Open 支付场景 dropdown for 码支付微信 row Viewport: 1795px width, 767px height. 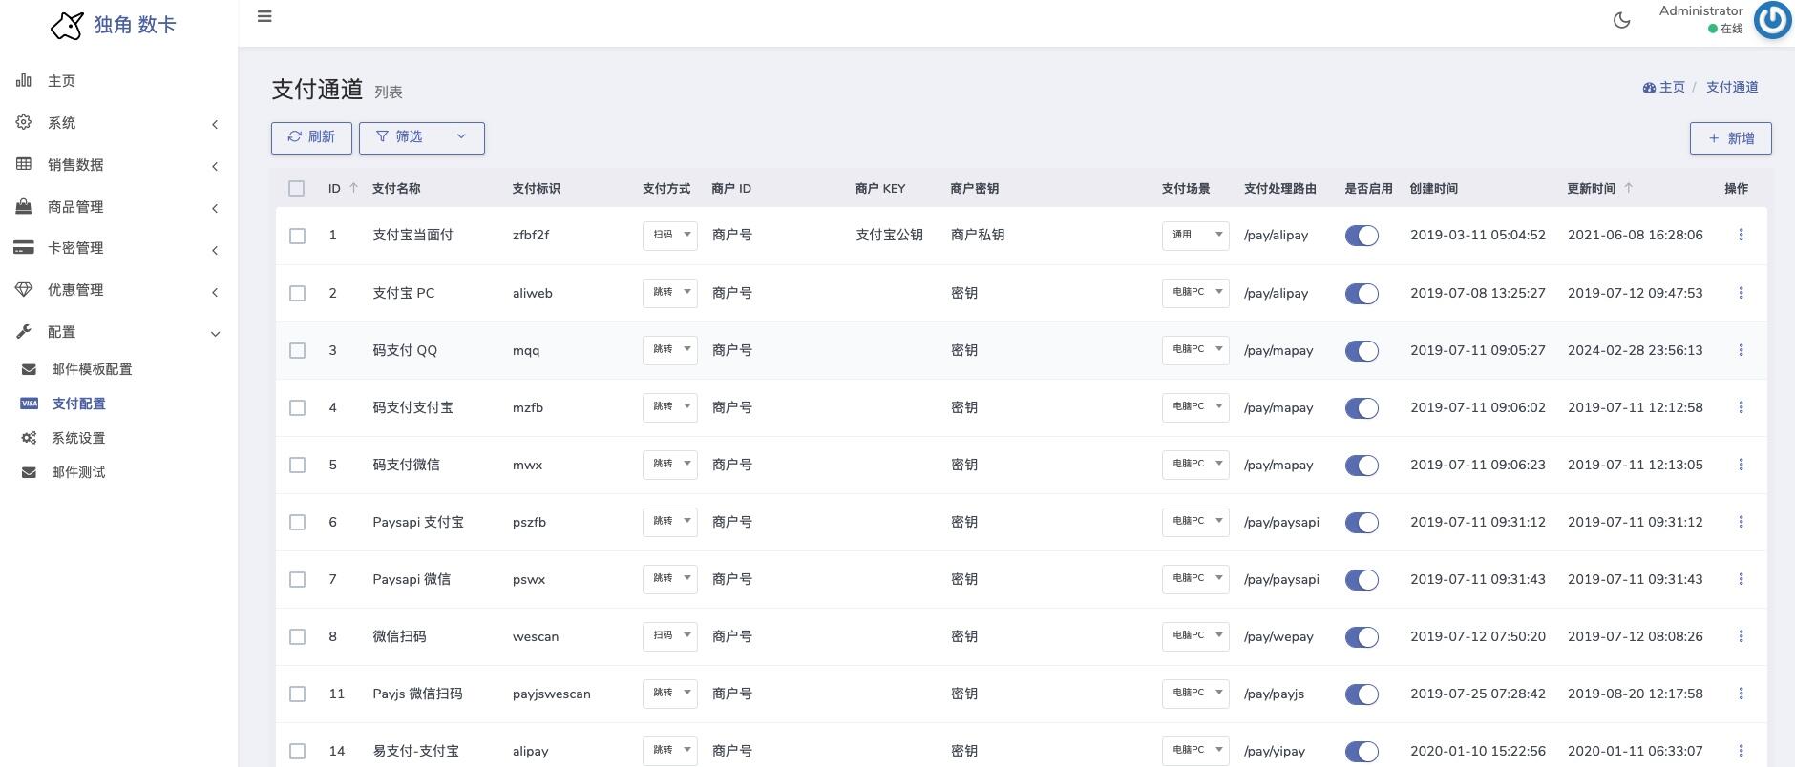click(1194, 465)
